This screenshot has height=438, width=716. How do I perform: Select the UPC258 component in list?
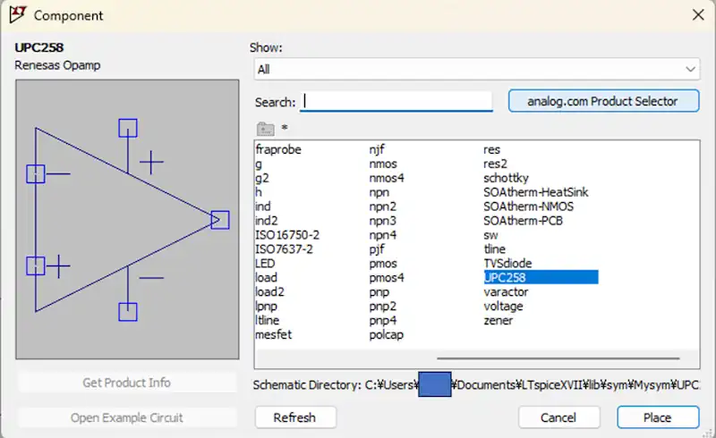(506, 278)
